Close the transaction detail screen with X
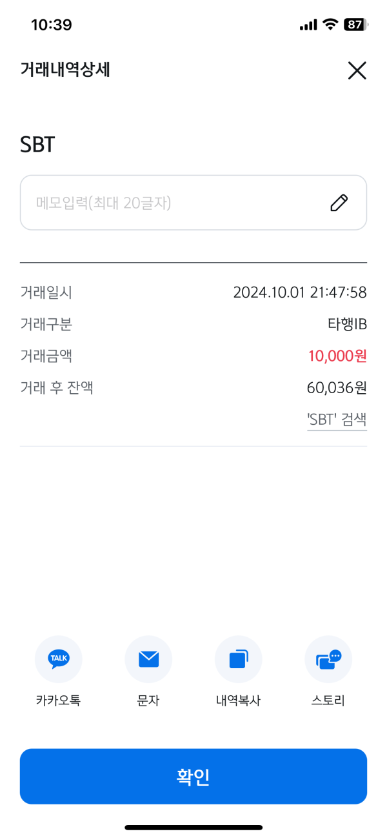The height and width of the screenshot is (838, 387). (x=357, y=70)
